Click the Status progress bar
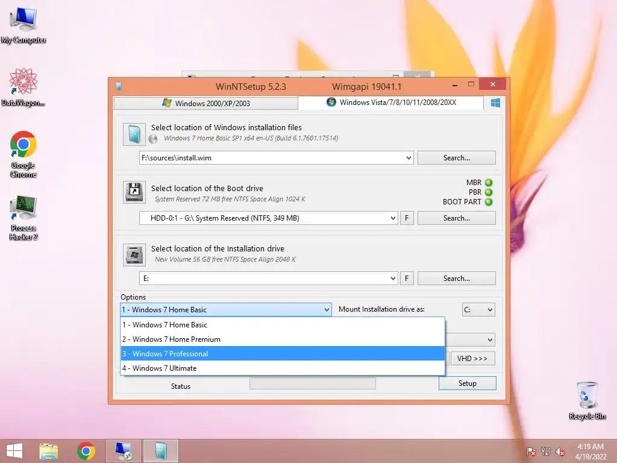Screen dimensions: 617x463 click(313, 383)
